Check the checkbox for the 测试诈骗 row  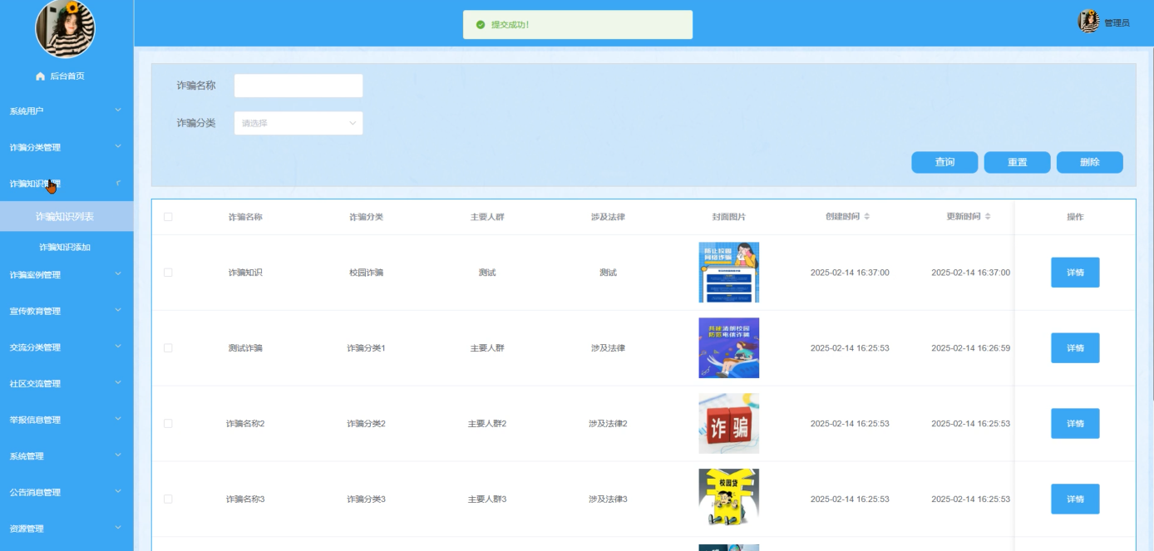[168, 348]
